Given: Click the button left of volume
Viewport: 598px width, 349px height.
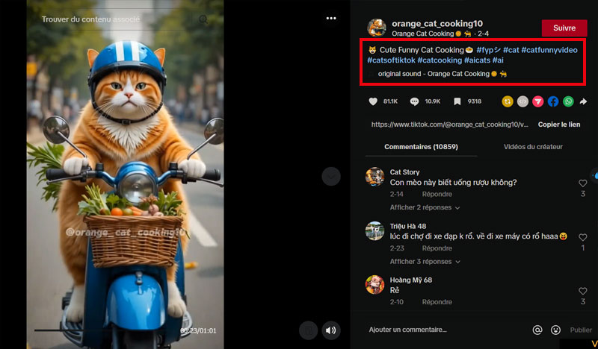Looking at the screenshot, I should coord(308,330).
